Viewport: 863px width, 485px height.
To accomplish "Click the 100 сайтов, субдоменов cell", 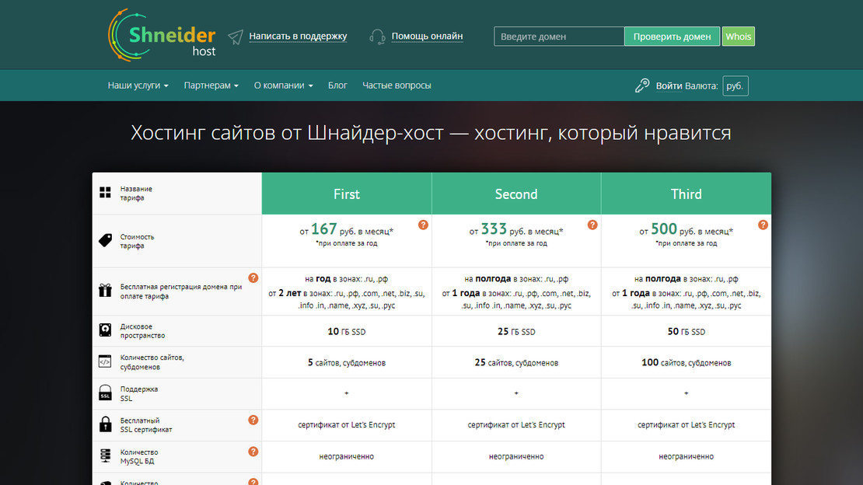I will (x=687, y=363).
